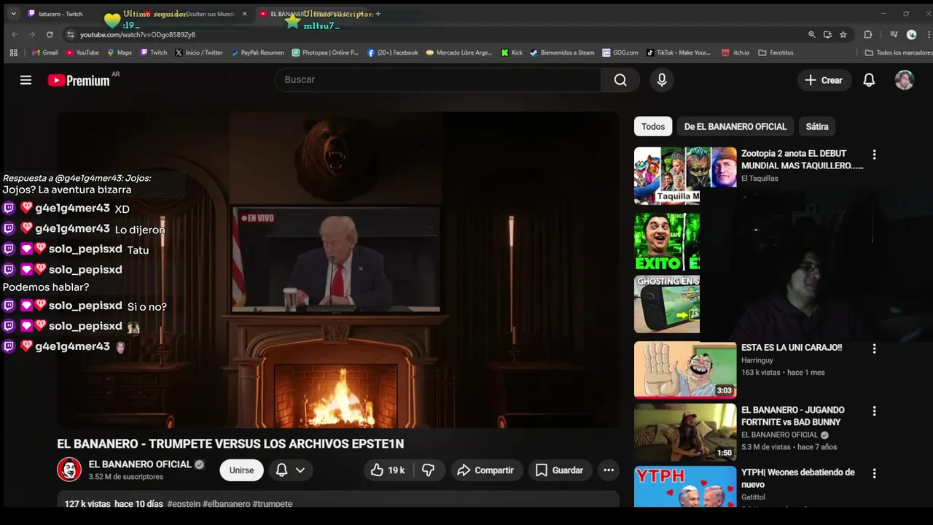Open Twitch bookmark

[154, 52]
